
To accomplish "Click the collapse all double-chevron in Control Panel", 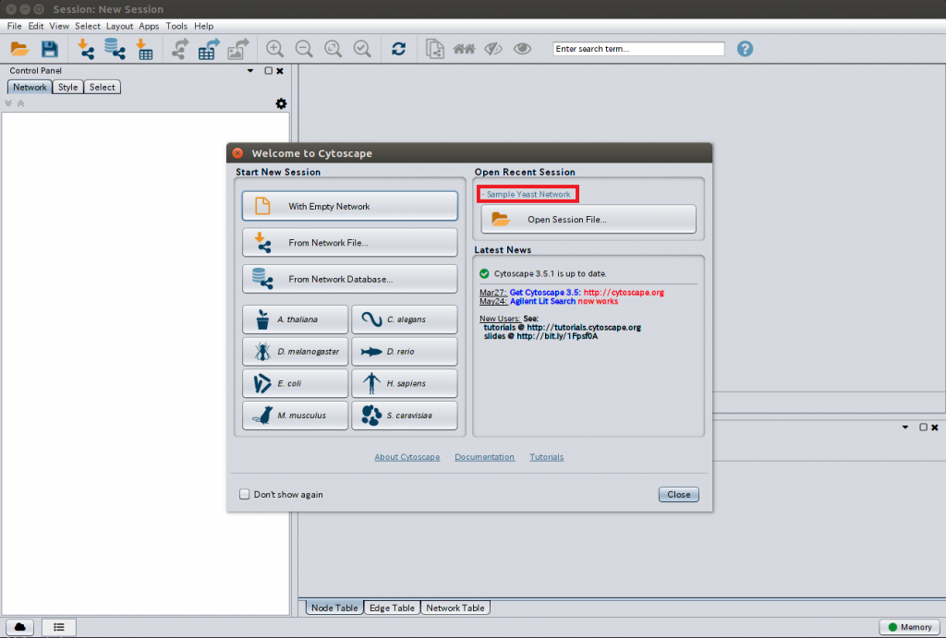I will [20, 103].
